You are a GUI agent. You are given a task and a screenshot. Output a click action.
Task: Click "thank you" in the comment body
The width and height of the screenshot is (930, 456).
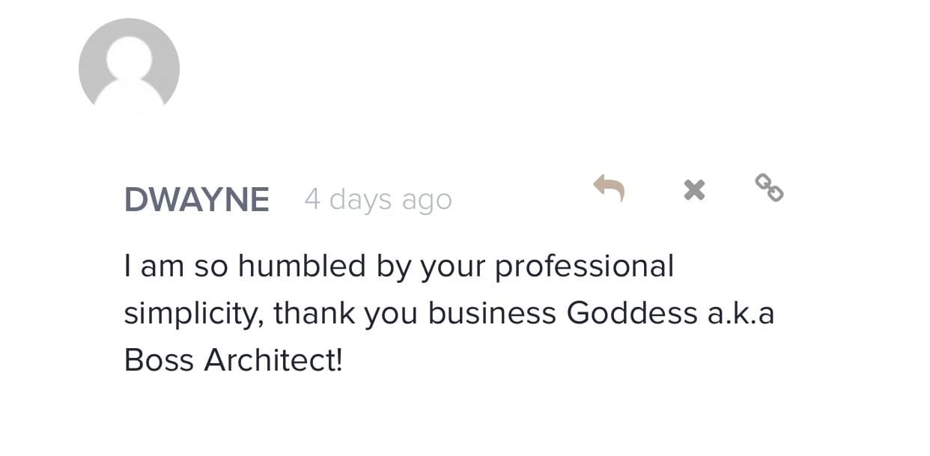347,313
